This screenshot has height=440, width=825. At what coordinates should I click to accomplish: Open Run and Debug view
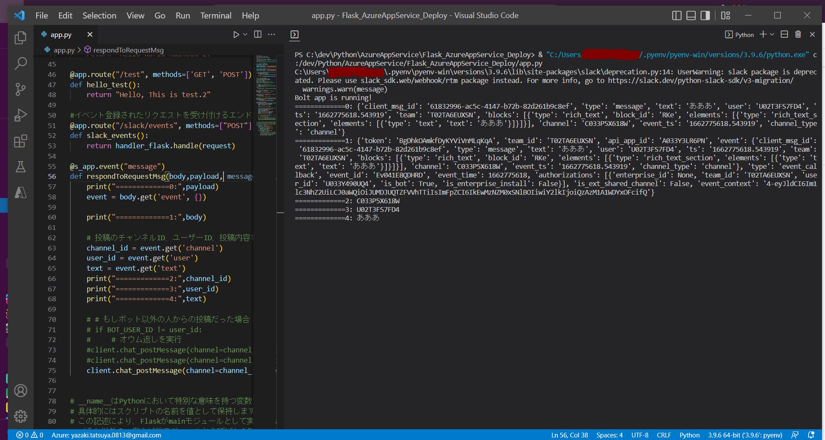(x=20, y=115)
